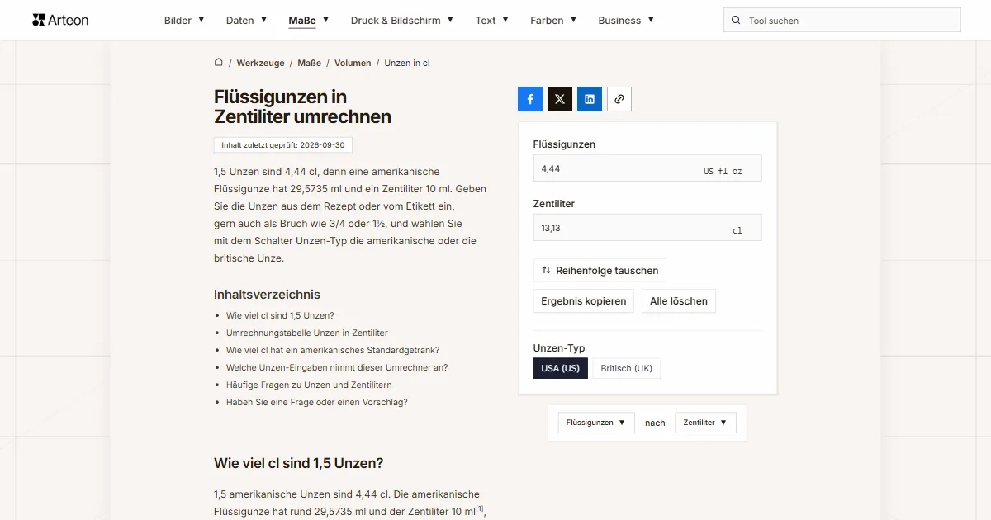Click the search magnifier icon

pos(736,21)
